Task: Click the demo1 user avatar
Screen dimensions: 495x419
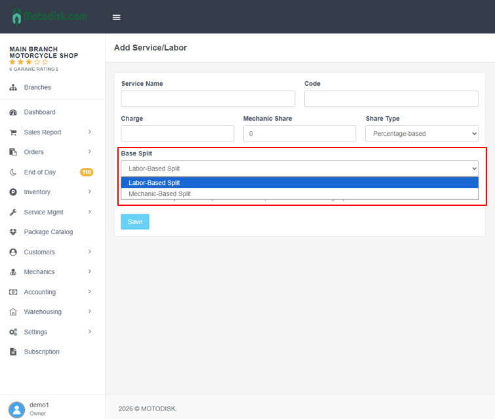Action: click(x=16, y=409)
